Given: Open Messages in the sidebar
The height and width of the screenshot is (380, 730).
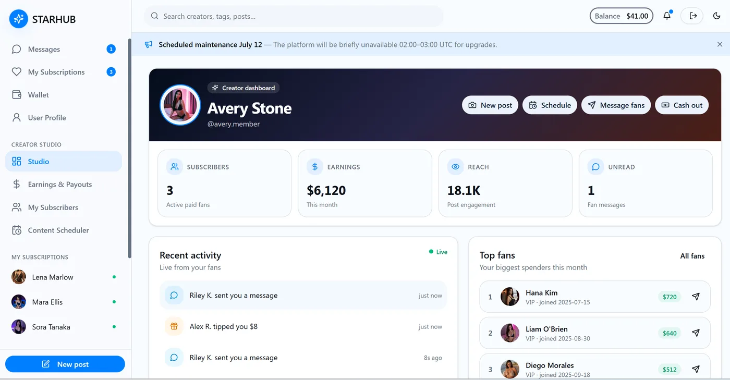Looking at the screenshot, I should point(64,49).
